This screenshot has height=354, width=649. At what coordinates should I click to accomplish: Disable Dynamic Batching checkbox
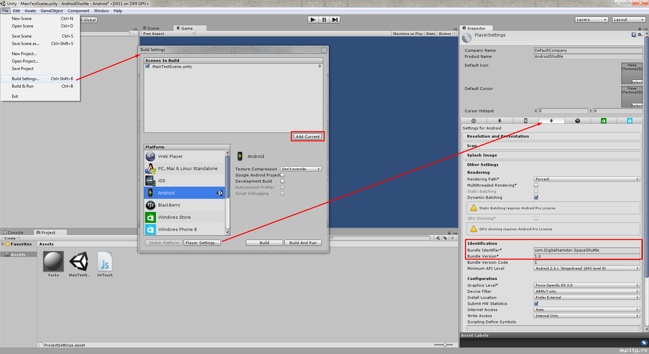click(x=536, y=197)
